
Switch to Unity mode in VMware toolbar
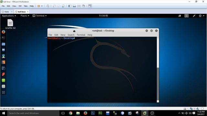83,6
